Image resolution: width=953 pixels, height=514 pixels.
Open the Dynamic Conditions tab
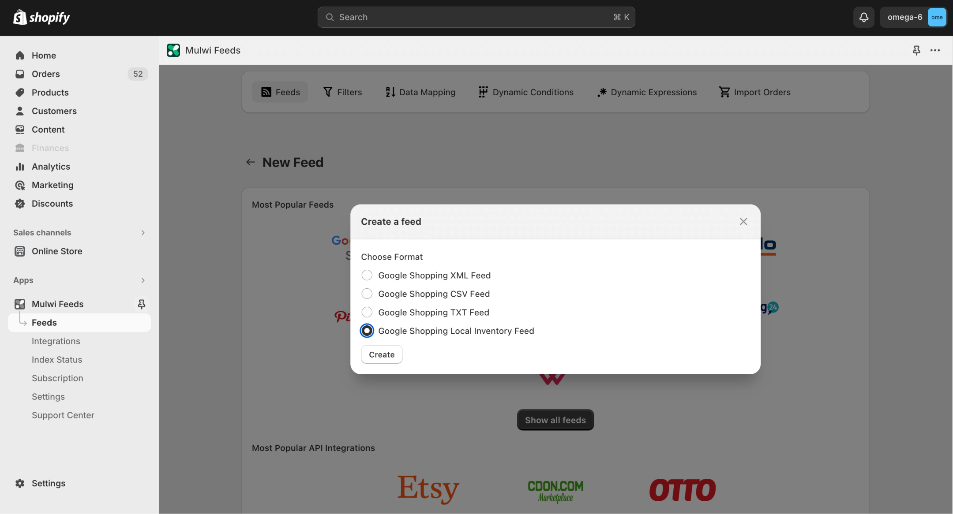click(526, 92)
